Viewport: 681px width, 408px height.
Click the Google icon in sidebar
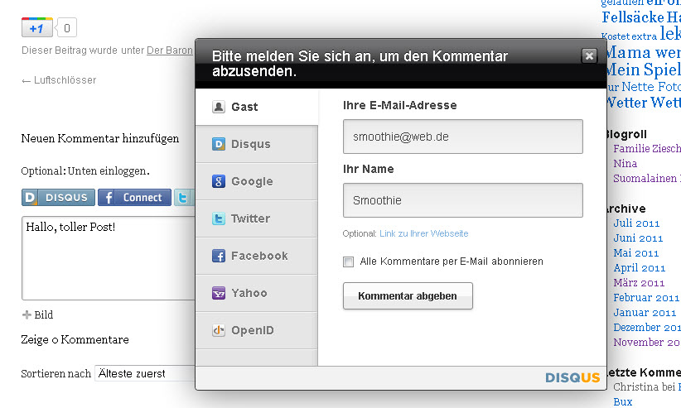219,181
